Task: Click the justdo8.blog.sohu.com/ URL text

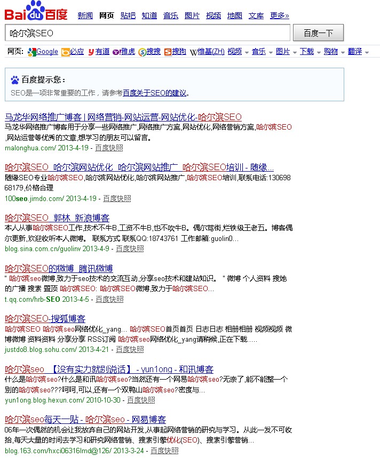Action: pyautogui.click(x=41, y=350)
